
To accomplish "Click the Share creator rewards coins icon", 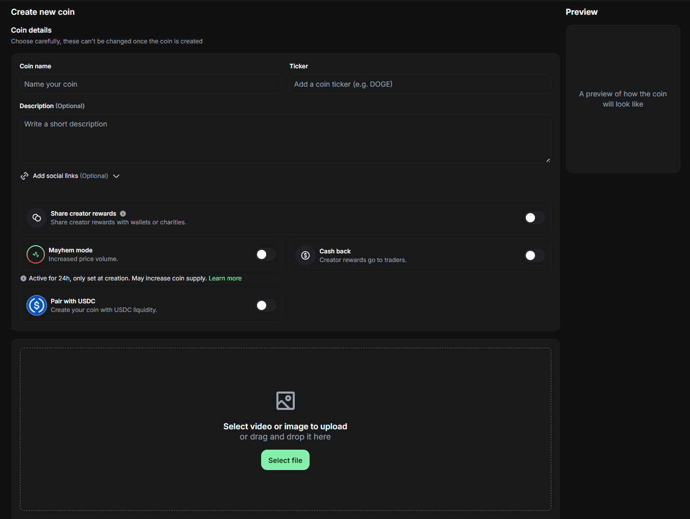I will click(x=37, y=218).
